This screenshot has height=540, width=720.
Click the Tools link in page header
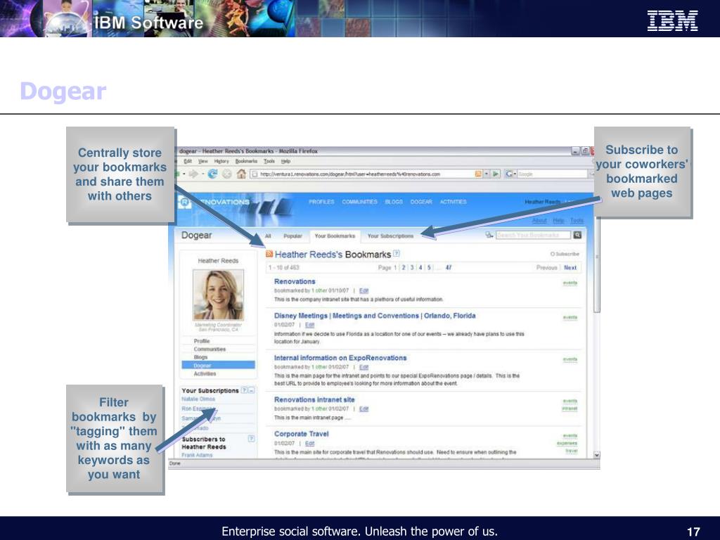tap(577, 220)
